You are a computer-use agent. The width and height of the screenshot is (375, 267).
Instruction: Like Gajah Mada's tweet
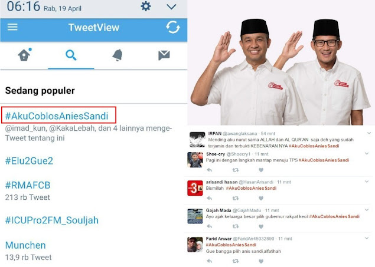click(261, 226)
